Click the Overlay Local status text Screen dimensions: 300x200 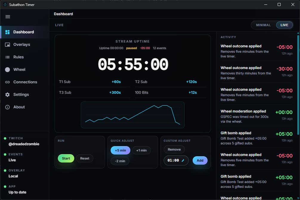click(13, 176)
